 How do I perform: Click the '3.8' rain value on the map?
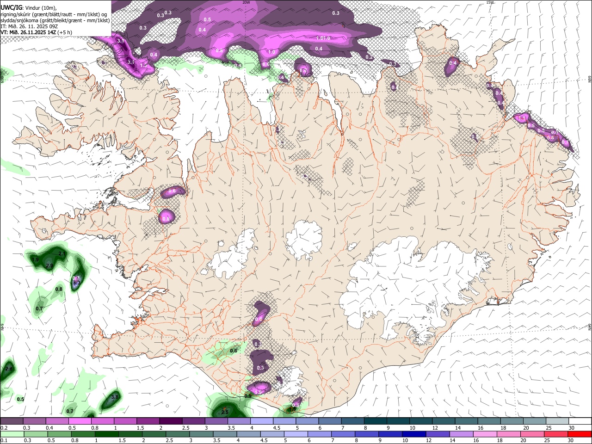(x=115, y=397)
